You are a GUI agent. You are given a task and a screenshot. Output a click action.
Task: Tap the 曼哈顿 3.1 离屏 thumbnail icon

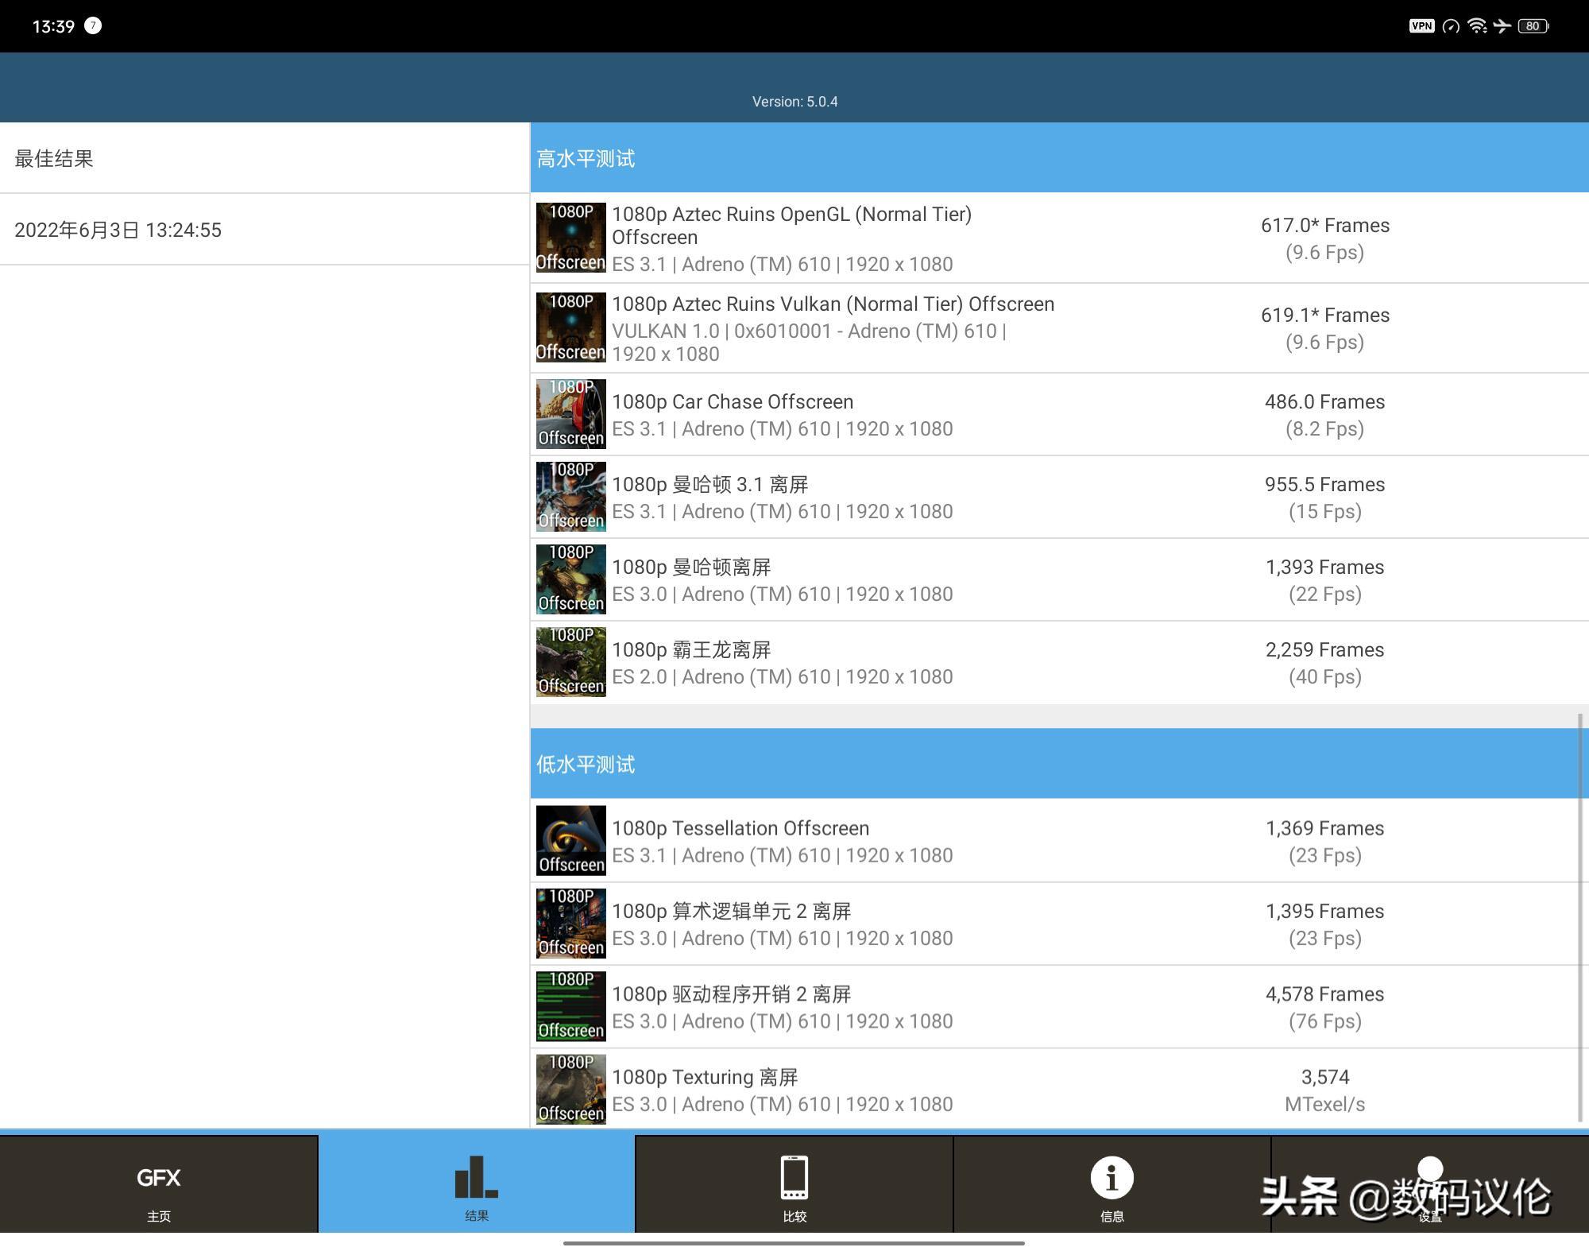coord(570,497)
